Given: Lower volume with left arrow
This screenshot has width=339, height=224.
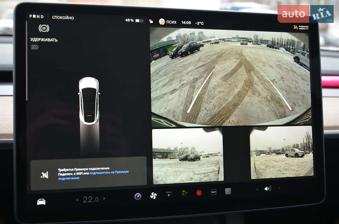Looking at the screenshot, I should [x=257, y=189].
